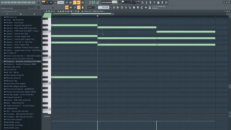Open Johnny Juliano Trap Ghosts Drum Kit folder

coord(19,58)
